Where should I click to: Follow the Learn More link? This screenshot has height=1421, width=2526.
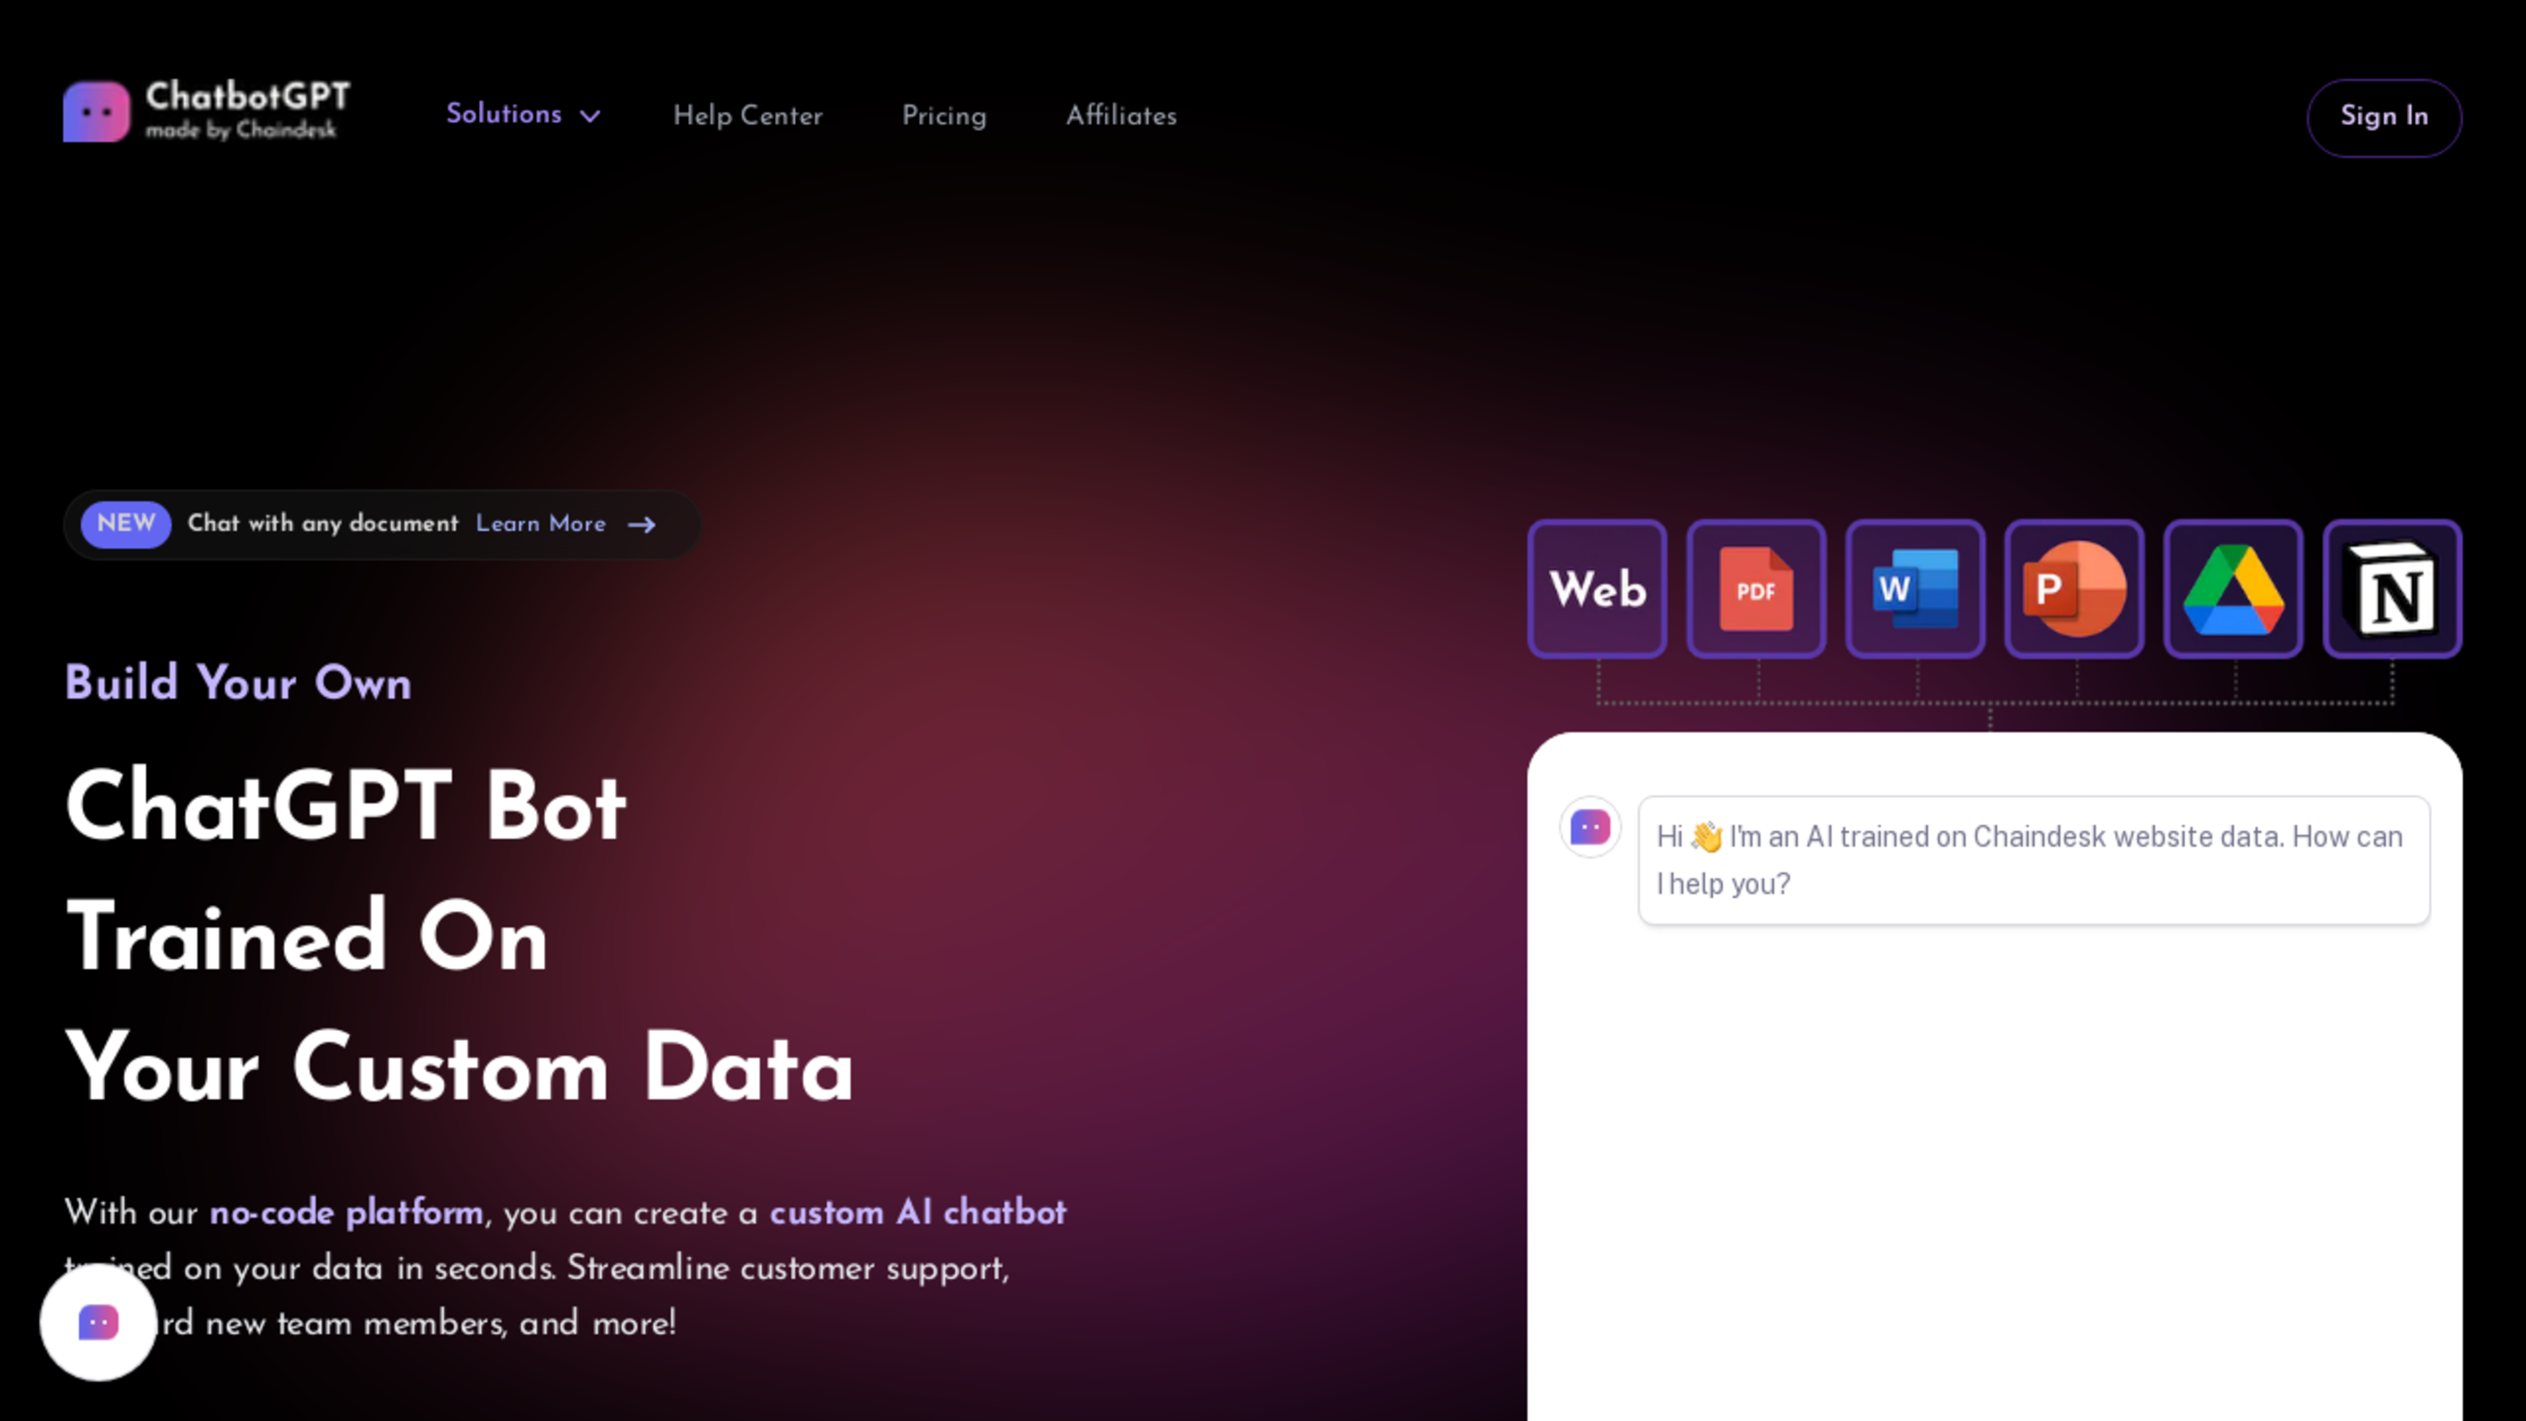(540, 524)
